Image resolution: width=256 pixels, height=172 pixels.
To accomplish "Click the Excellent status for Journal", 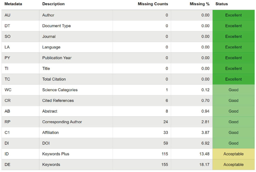I will pyautogui.click(x=233, y=37).
